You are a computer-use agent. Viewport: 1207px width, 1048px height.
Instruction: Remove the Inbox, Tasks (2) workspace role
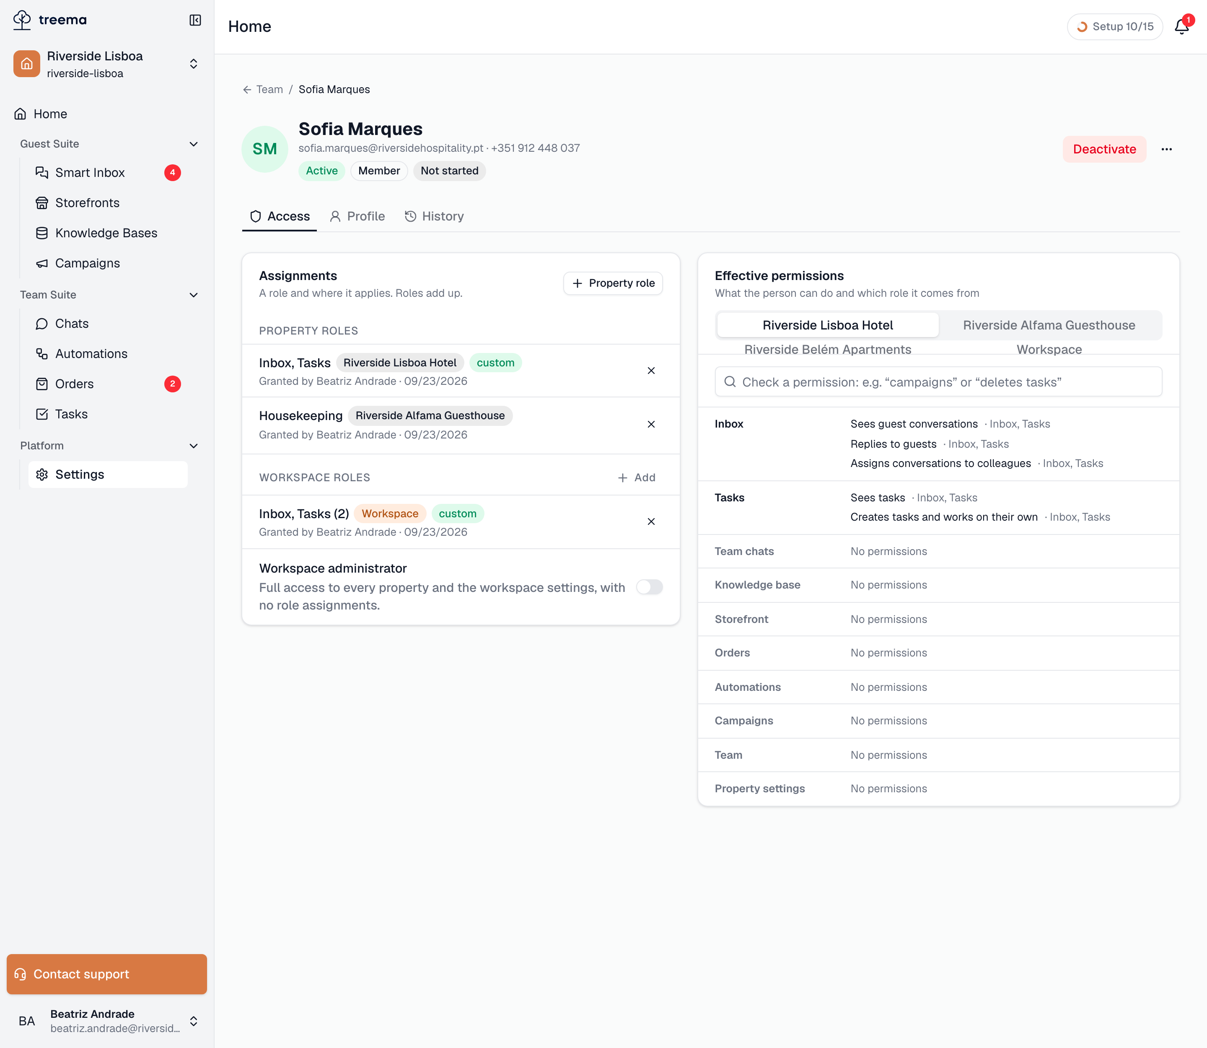[x=651, y=521]
